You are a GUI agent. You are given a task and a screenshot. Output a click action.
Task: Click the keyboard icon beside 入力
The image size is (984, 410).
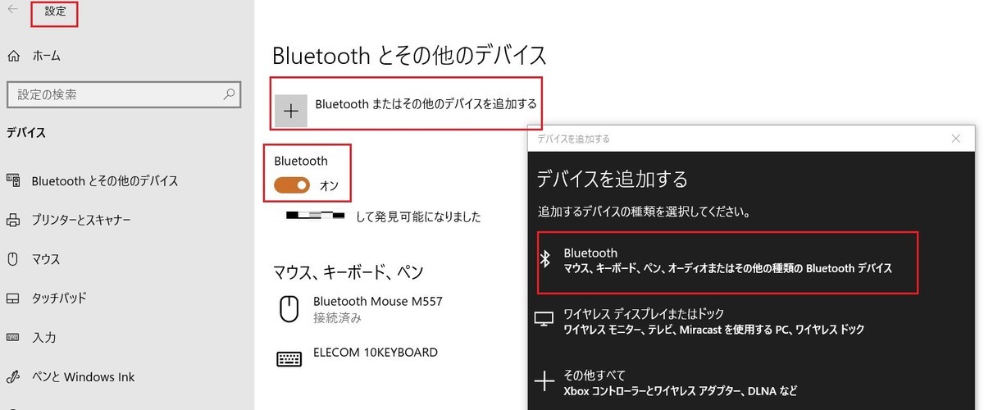click(13, 337)
